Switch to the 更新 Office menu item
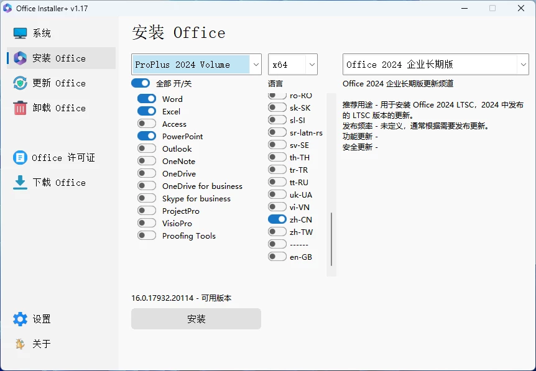The height and width of the screenshot is (371, 536). tap(59, 83)
